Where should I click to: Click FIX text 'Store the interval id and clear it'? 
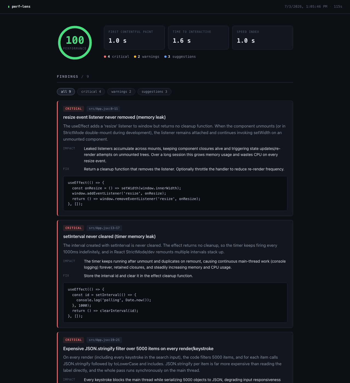138,276
